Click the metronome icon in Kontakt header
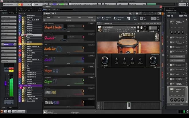The width and height of the screenshot is (189, 118). coord(141,18)
